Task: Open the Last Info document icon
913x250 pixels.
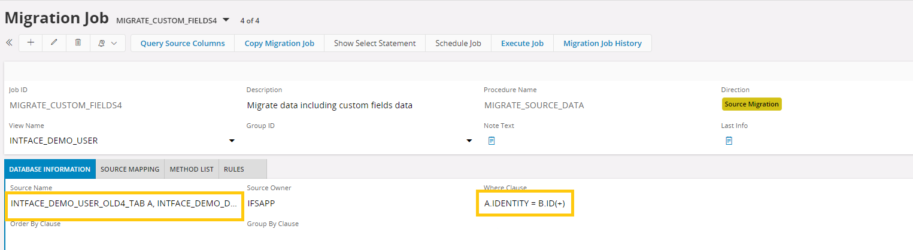Action: click(x=729, y=141)
